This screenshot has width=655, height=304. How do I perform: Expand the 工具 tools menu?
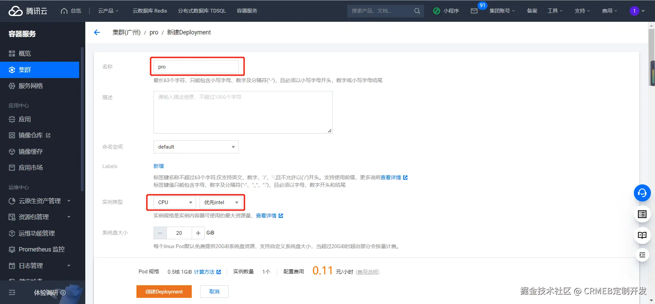(555, 11)
